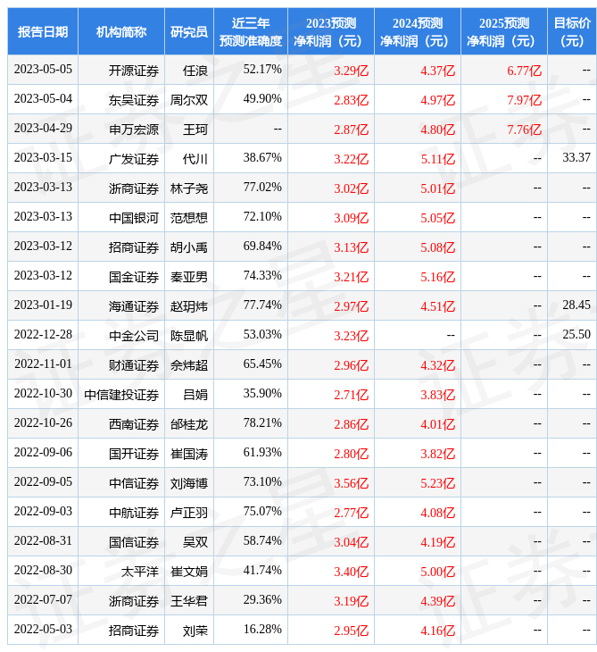Image resolution: width=597 pixels, height=652 pixels.
Task: Click the 3.56亿 forecast value
Action: (x=351, y=483)
